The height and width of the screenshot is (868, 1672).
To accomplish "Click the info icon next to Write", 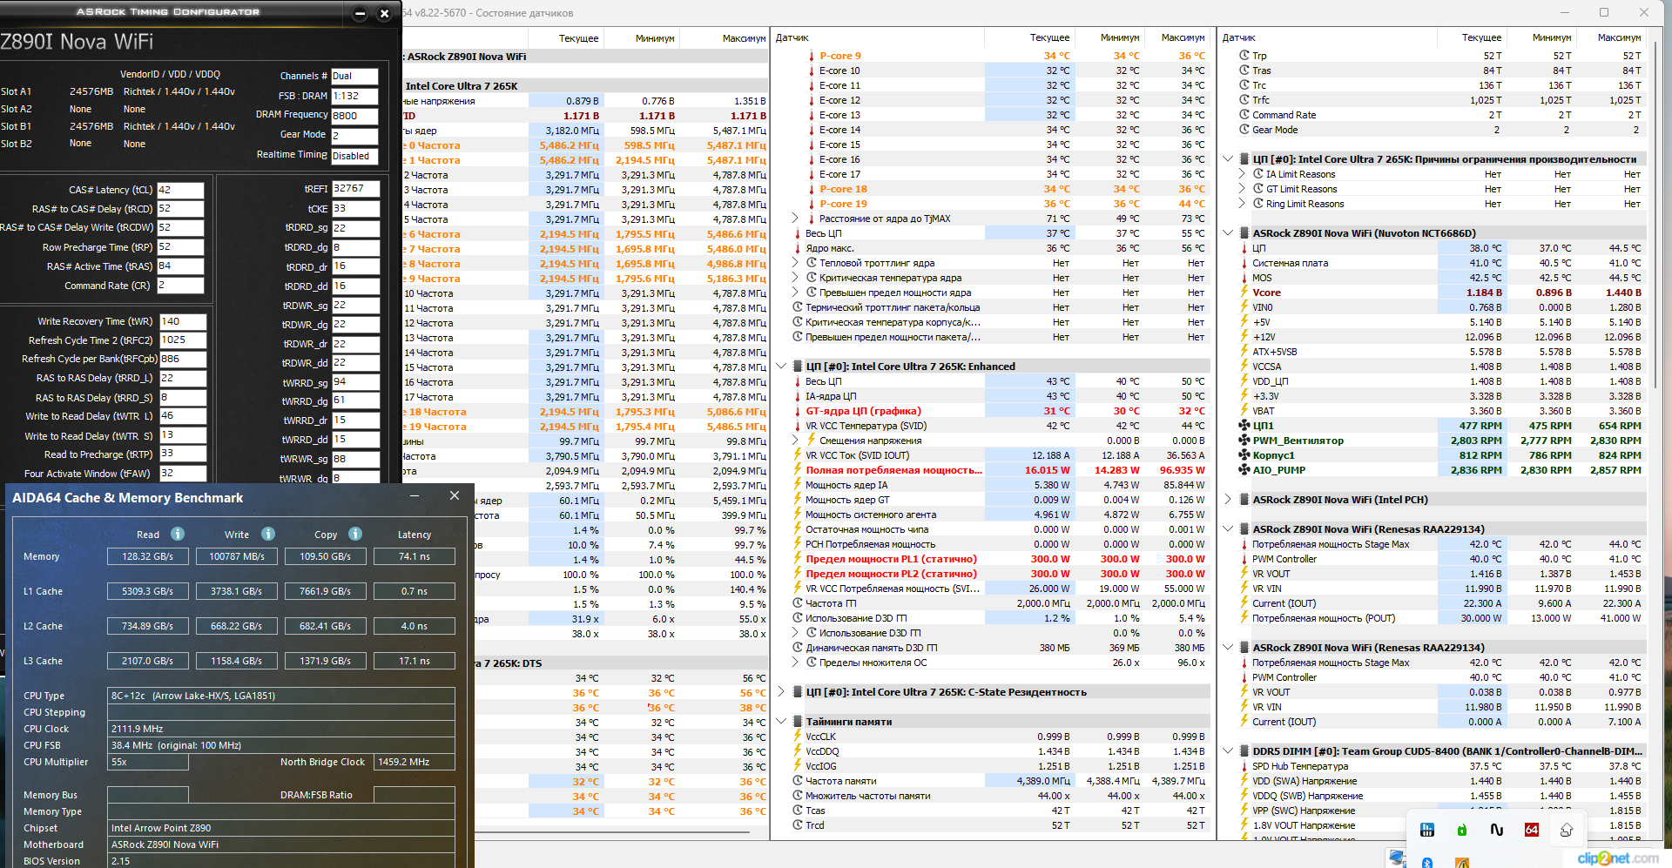I will 268,534.
